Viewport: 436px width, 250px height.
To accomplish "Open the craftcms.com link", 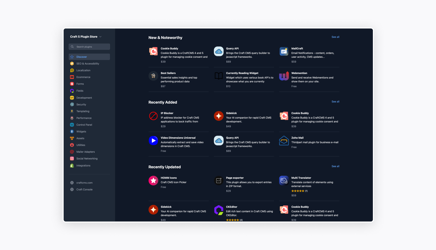I will click(x=84, y=183).
